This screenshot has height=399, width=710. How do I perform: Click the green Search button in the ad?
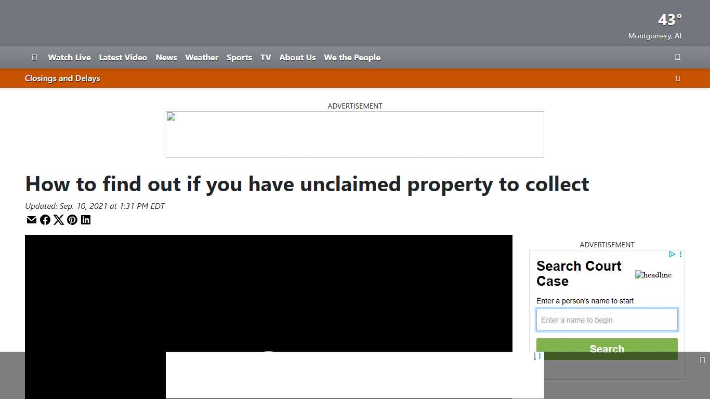607,349
